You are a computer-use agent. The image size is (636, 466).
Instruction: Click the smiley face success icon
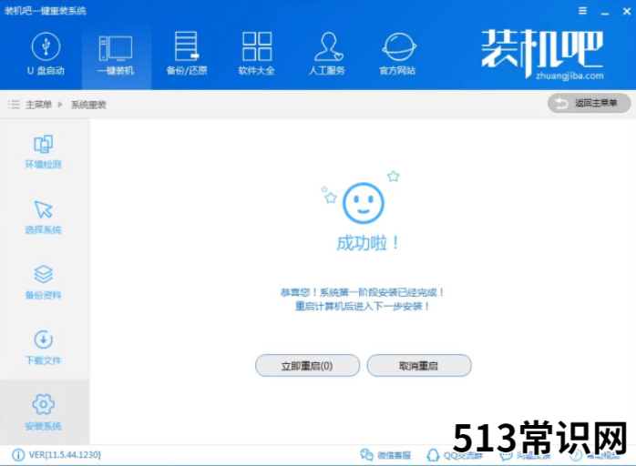click(x=363, y=203)
